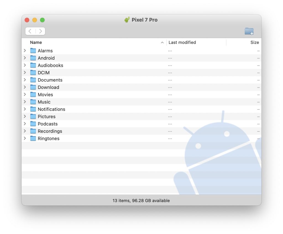
Task: Expand the Pictures folder chevron
Action: [x=25, y=116]
